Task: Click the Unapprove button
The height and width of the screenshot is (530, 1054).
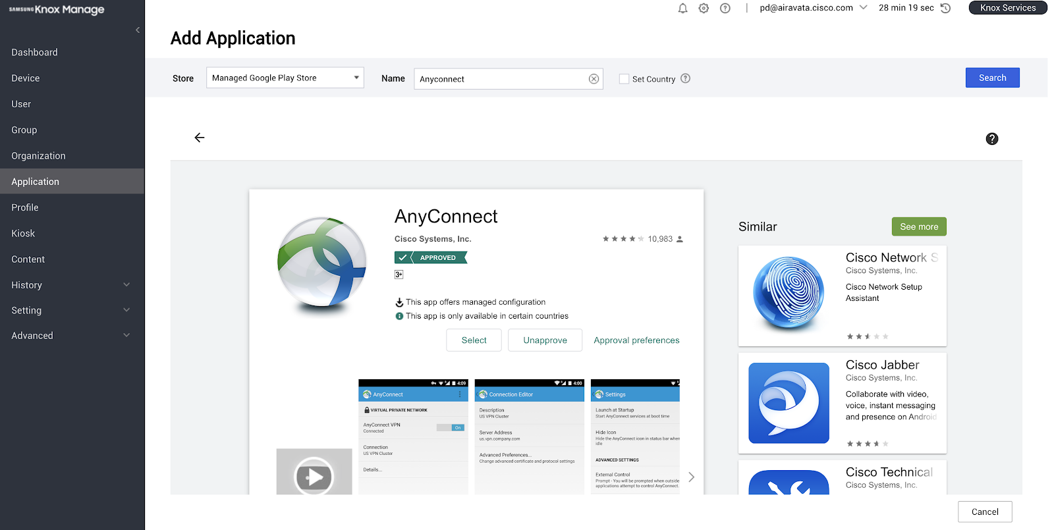Action: (x=545, y=340)
